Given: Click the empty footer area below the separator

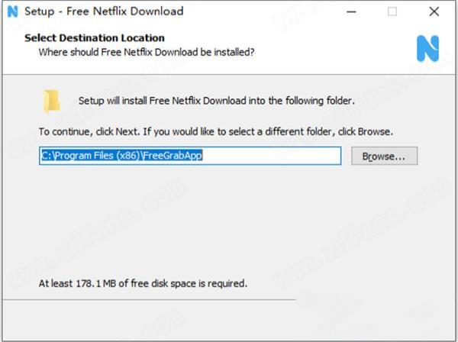Looking at the screenshot, I should (x=229, y=321).
